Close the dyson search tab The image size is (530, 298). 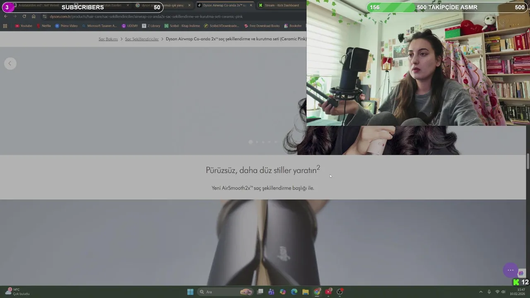pos(189,5)
